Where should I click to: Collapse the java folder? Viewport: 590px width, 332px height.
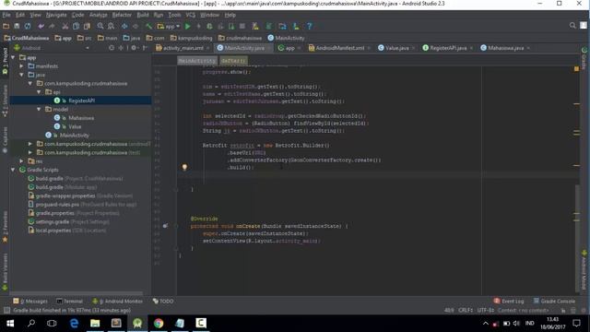pyautogui.click(x=22, y=75)
